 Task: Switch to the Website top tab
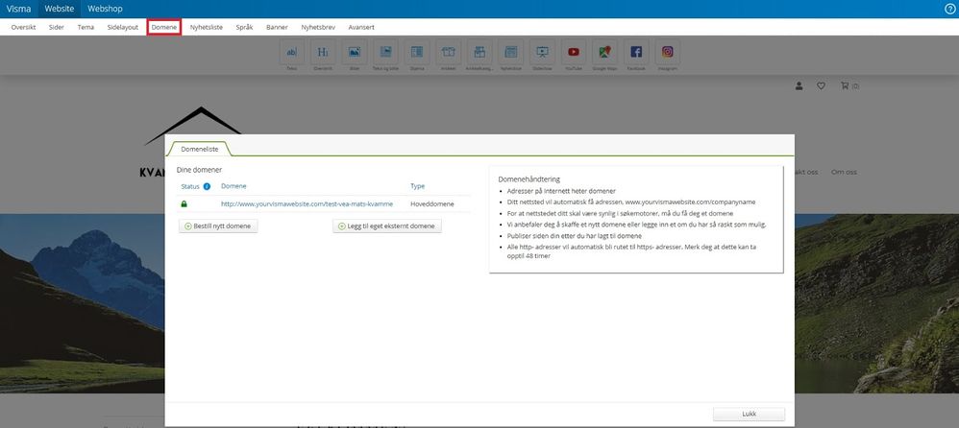click(x=60, y=10)
